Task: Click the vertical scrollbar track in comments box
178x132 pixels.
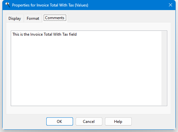Action: coord(164,68)
